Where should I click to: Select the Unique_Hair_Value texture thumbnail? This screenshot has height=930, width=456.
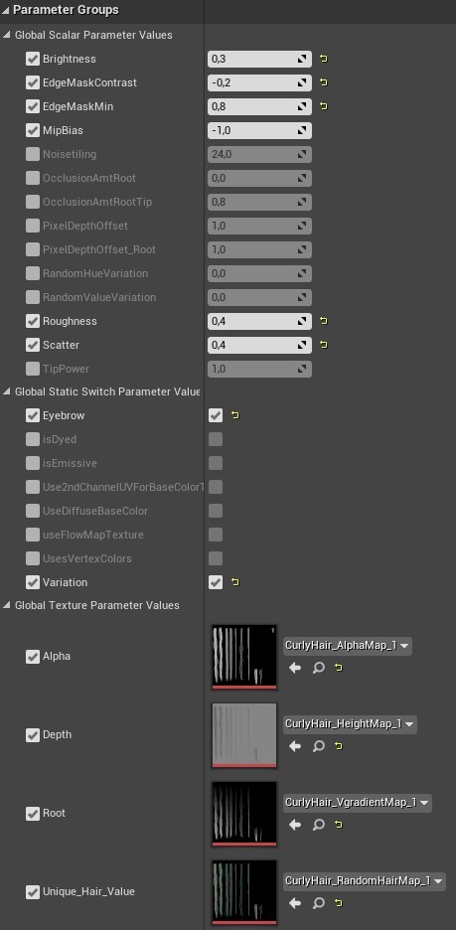(244, 892)
